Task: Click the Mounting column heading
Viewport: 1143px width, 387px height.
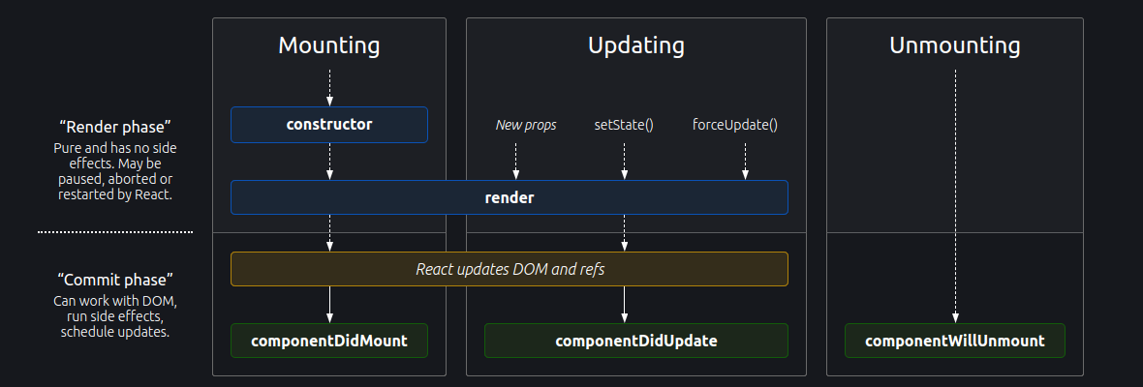Action: tap(328, 45)
